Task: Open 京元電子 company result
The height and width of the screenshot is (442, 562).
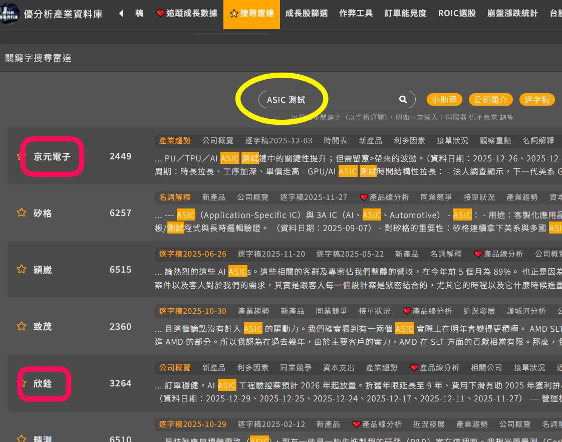Action: pyautogui.click(x=52, y=156)
